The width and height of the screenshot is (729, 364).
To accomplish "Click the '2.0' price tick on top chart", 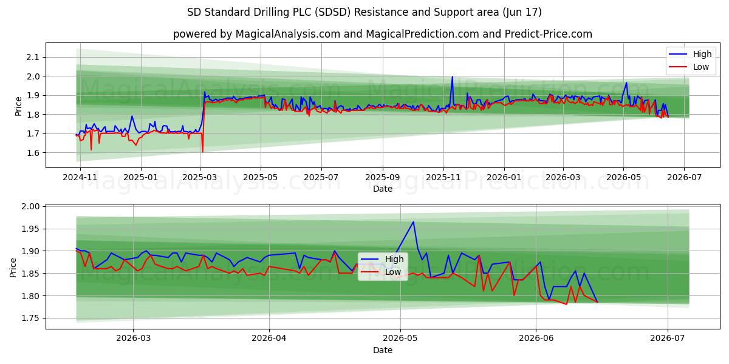I will coord(33,76).
